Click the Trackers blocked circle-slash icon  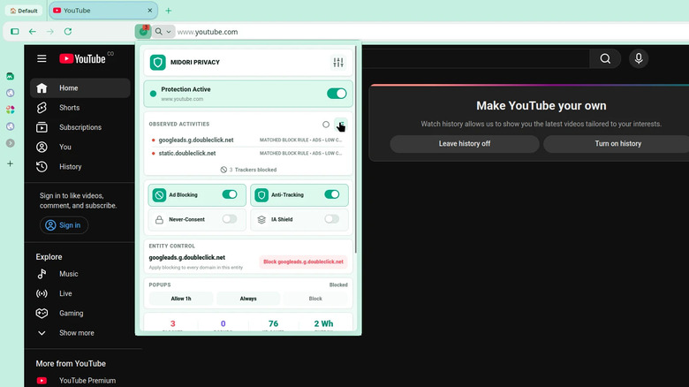click(x=223, y=170)
